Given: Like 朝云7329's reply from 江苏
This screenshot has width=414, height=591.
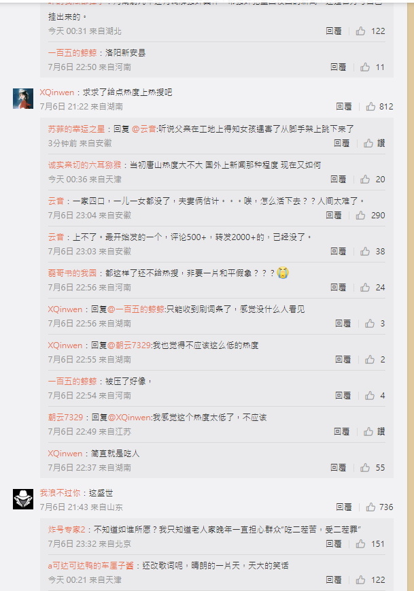Looking at the screenshot, I should point(374,432).
